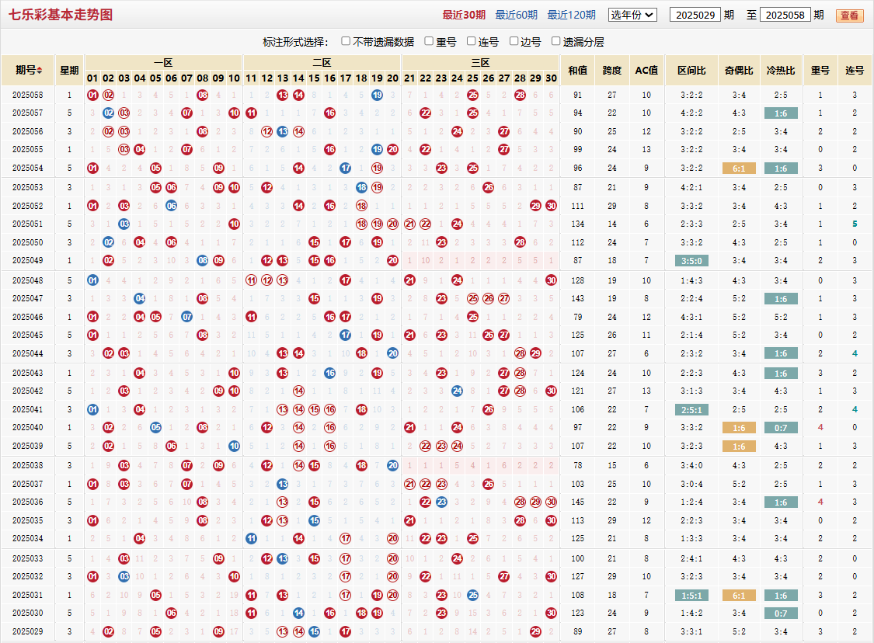This screenshot has height=643, width=874.
Task: Click the 冷热比 column header
Action: [x=781, y=70]
